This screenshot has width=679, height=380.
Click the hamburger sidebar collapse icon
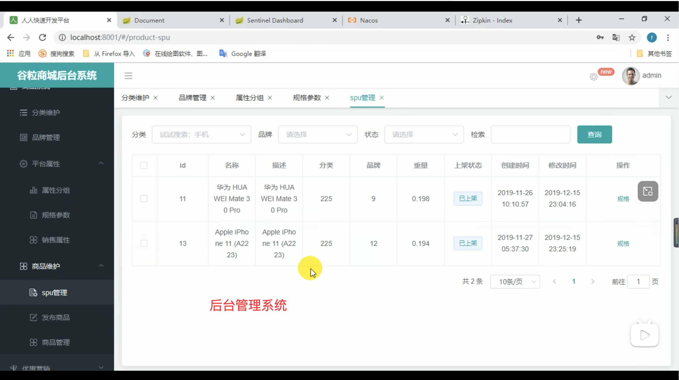(x=128, y=76)
